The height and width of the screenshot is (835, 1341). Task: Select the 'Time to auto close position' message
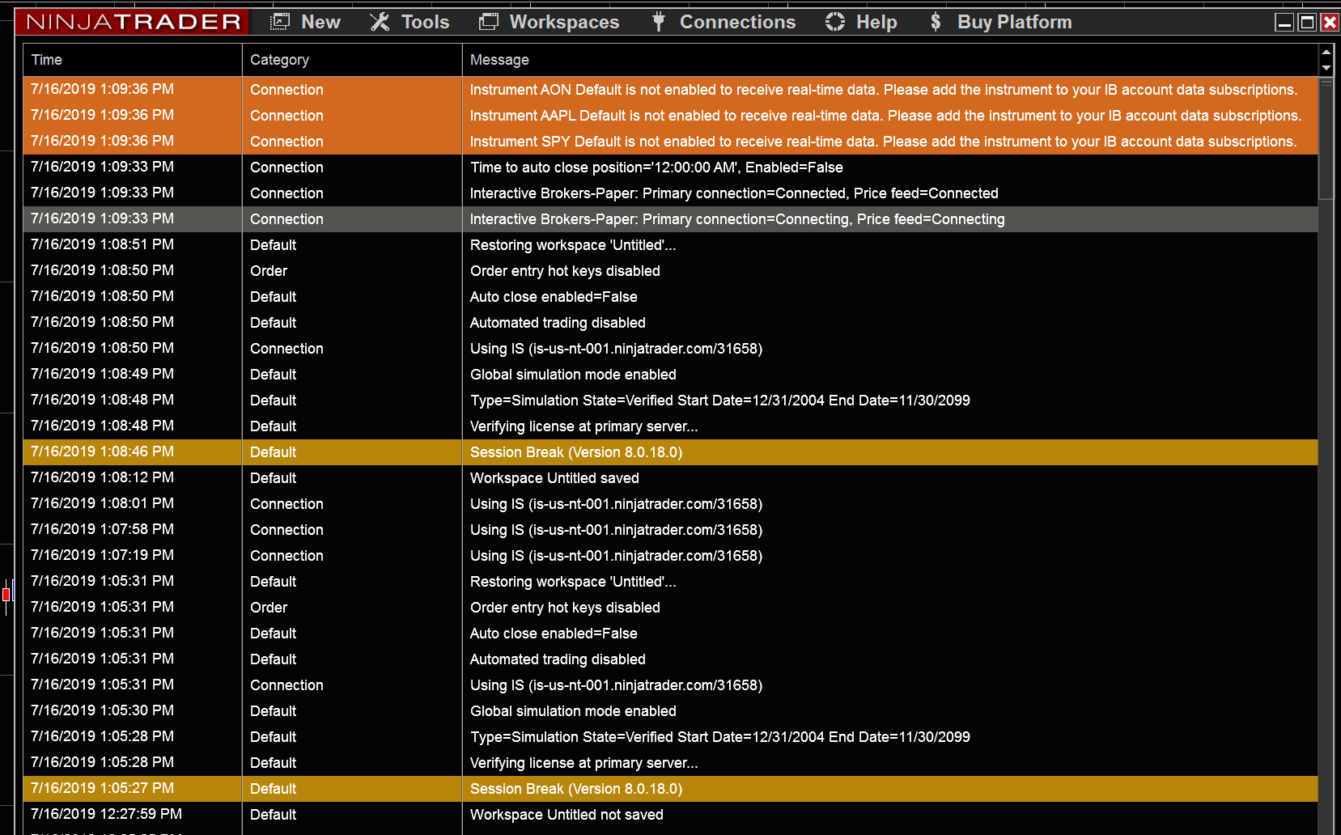point(656,167)
